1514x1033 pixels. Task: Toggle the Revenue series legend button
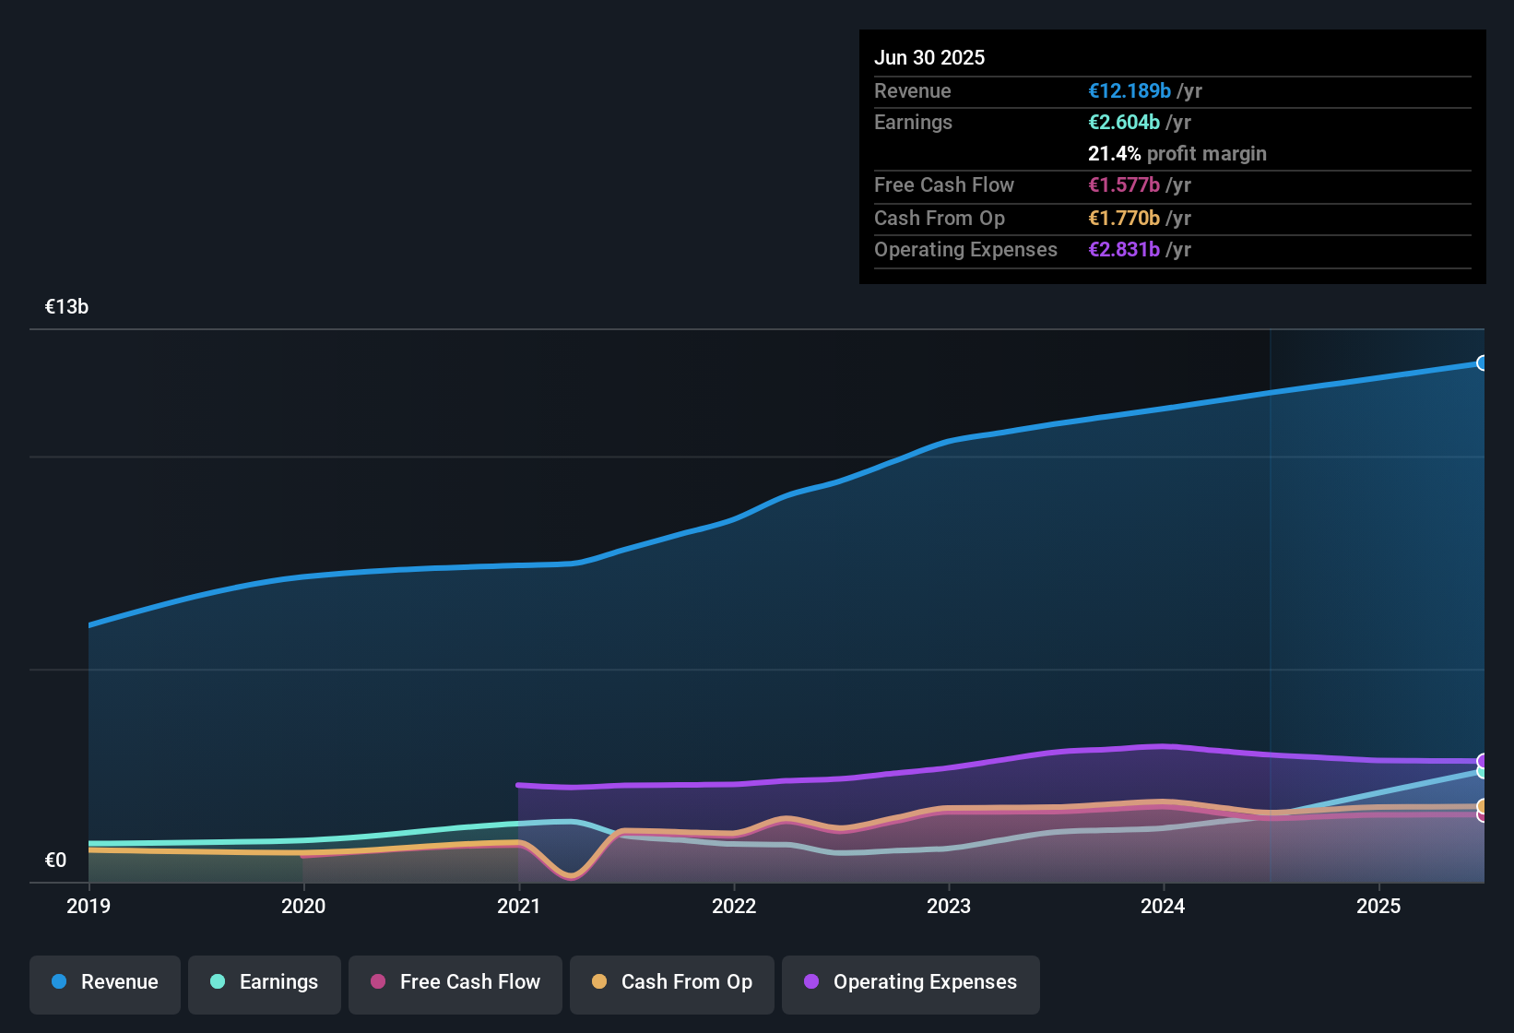coord(105,982)
